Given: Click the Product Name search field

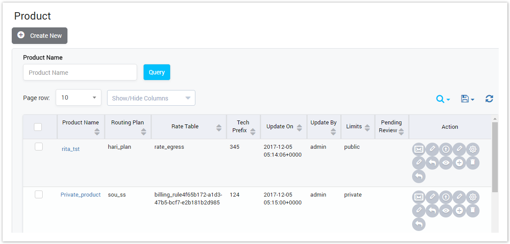Looking at the screenshot, I should (80, 73).
